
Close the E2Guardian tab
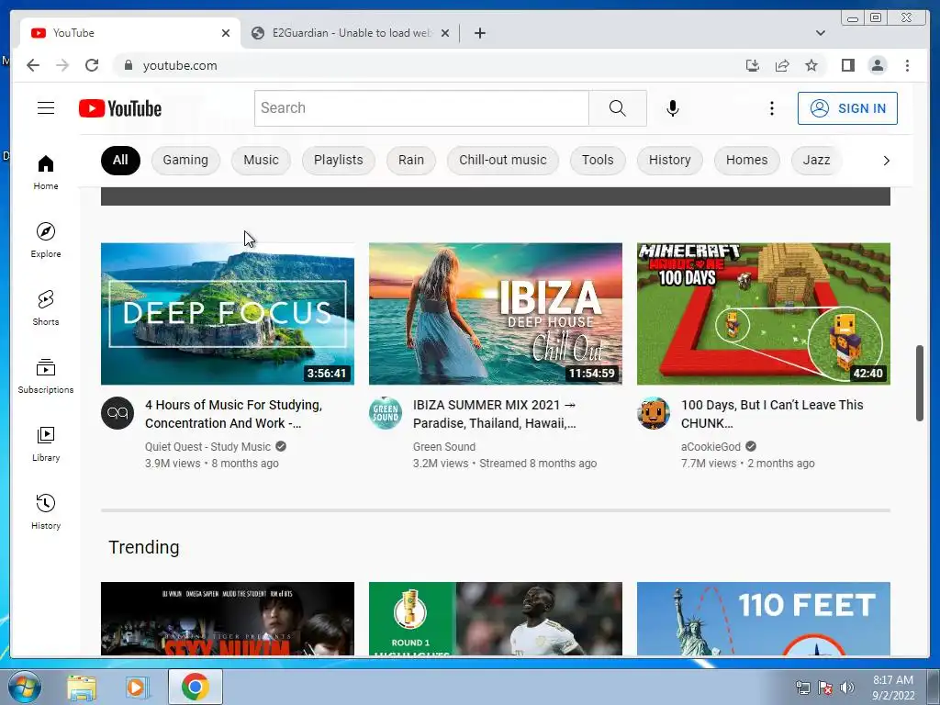tap(445, 33)
